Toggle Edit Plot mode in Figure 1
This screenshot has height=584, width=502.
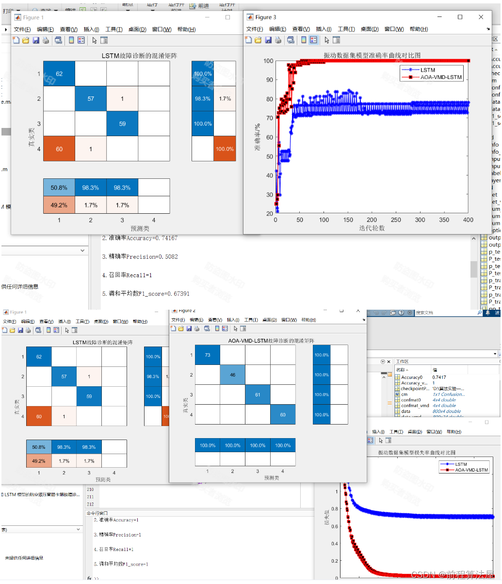click(x=95, y=41)
